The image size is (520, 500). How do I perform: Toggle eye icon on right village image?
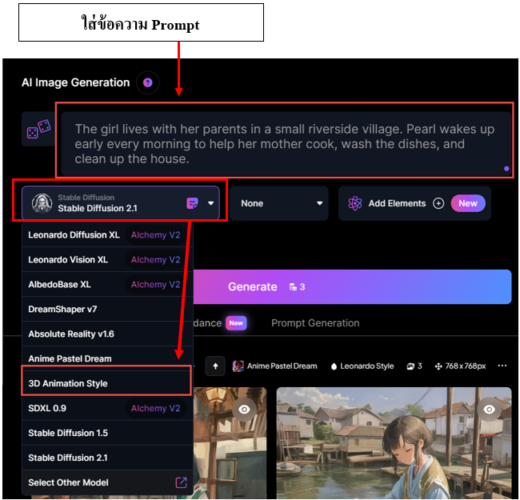point(489,410)
